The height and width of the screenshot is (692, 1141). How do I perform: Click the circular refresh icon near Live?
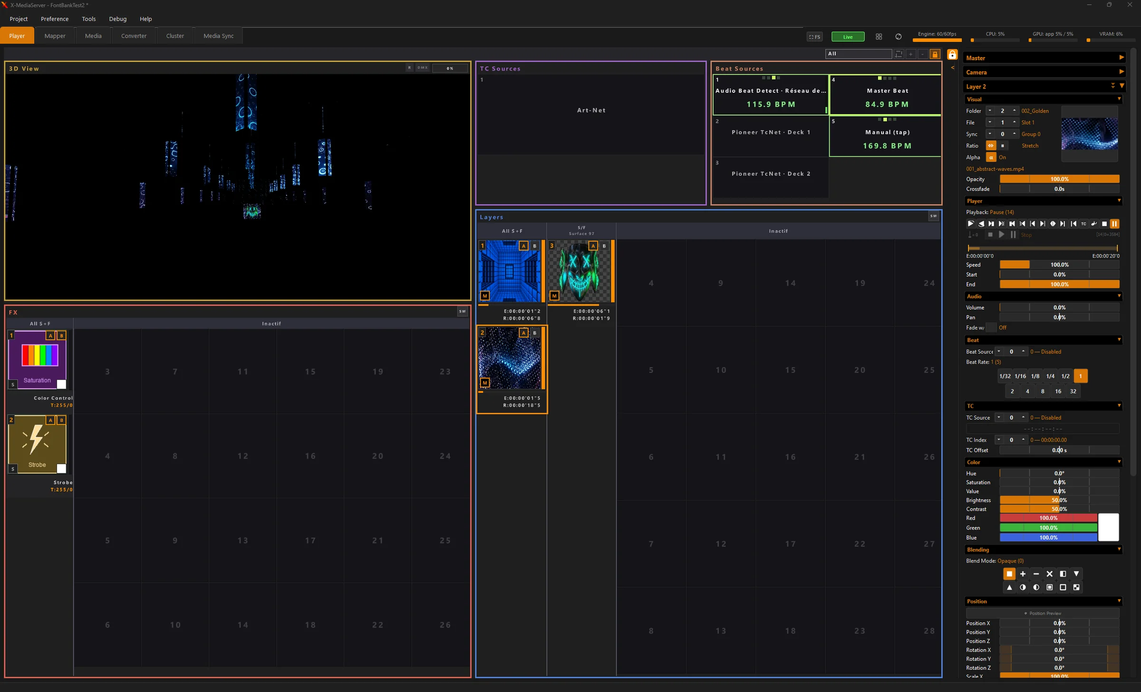tap(898, 37)
